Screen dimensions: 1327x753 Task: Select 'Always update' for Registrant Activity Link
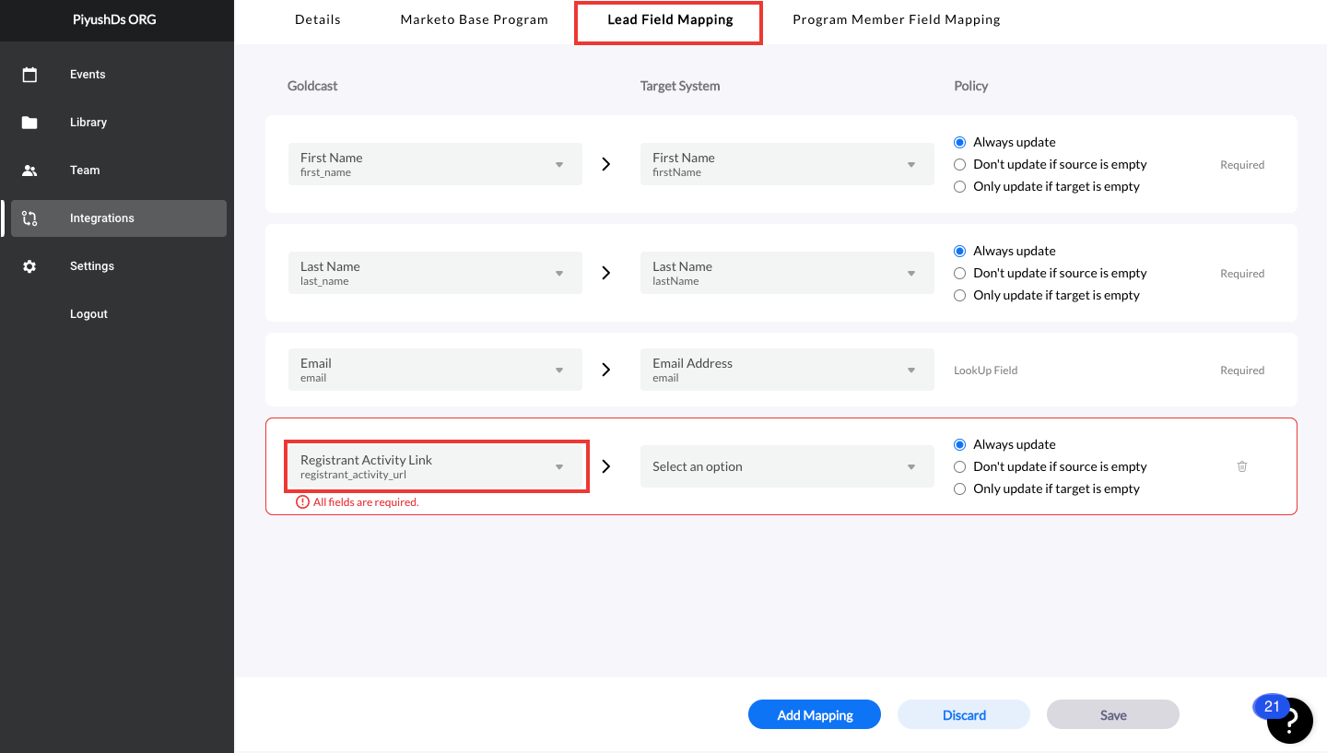click(x=959, y=444)
